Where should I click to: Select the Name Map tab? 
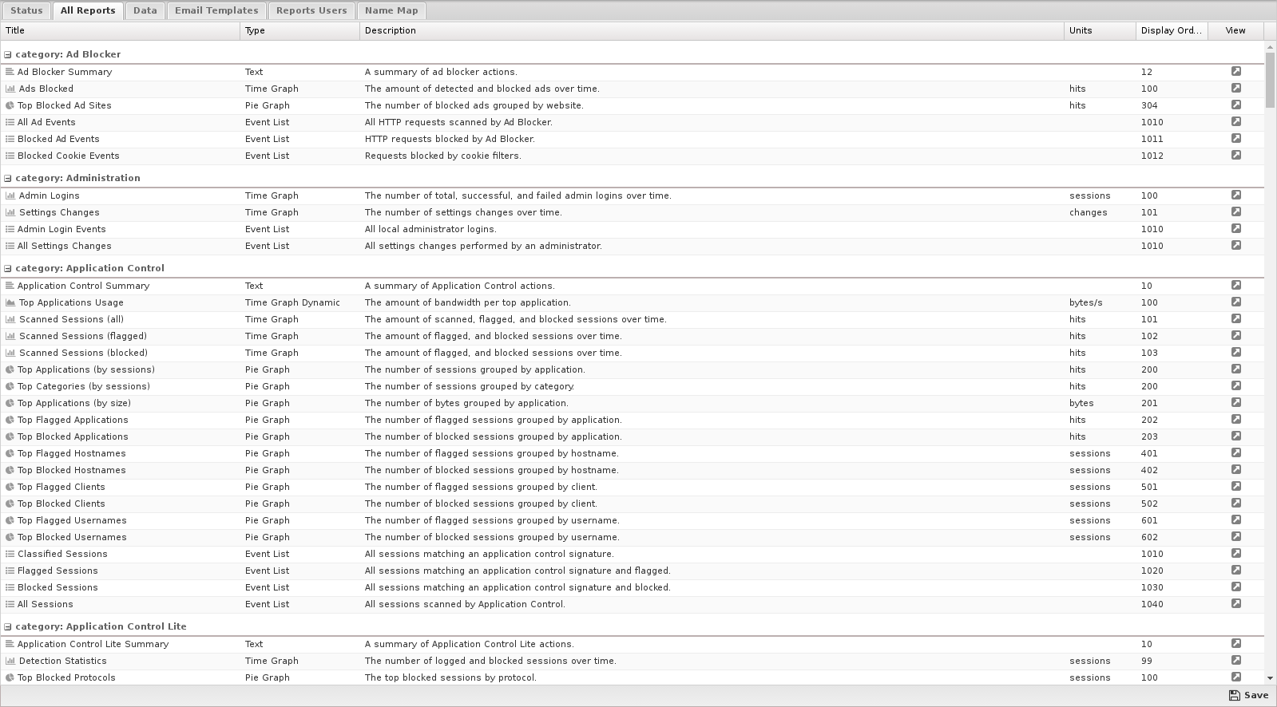coord(391,10)
